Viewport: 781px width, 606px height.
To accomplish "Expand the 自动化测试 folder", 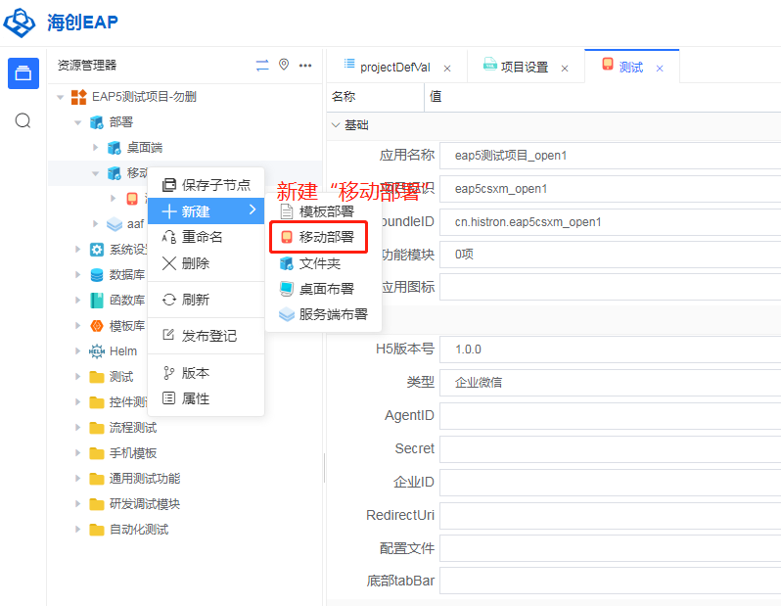I will [x=78, y=530].
